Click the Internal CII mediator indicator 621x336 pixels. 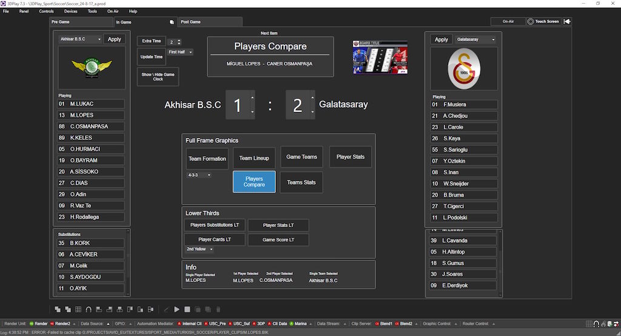coord(190,323)
